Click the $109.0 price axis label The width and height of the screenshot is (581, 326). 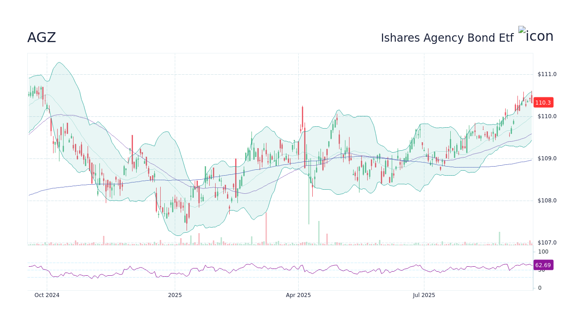[547, 158]
